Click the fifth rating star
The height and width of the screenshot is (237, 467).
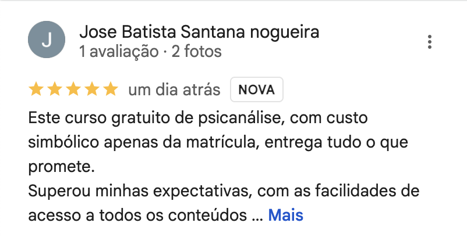coord(111,89)
